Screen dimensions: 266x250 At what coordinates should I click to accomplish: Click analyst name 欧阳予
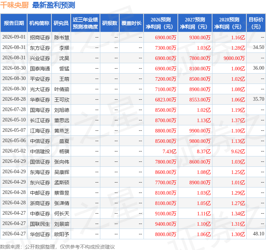click(x=62, y=234)
